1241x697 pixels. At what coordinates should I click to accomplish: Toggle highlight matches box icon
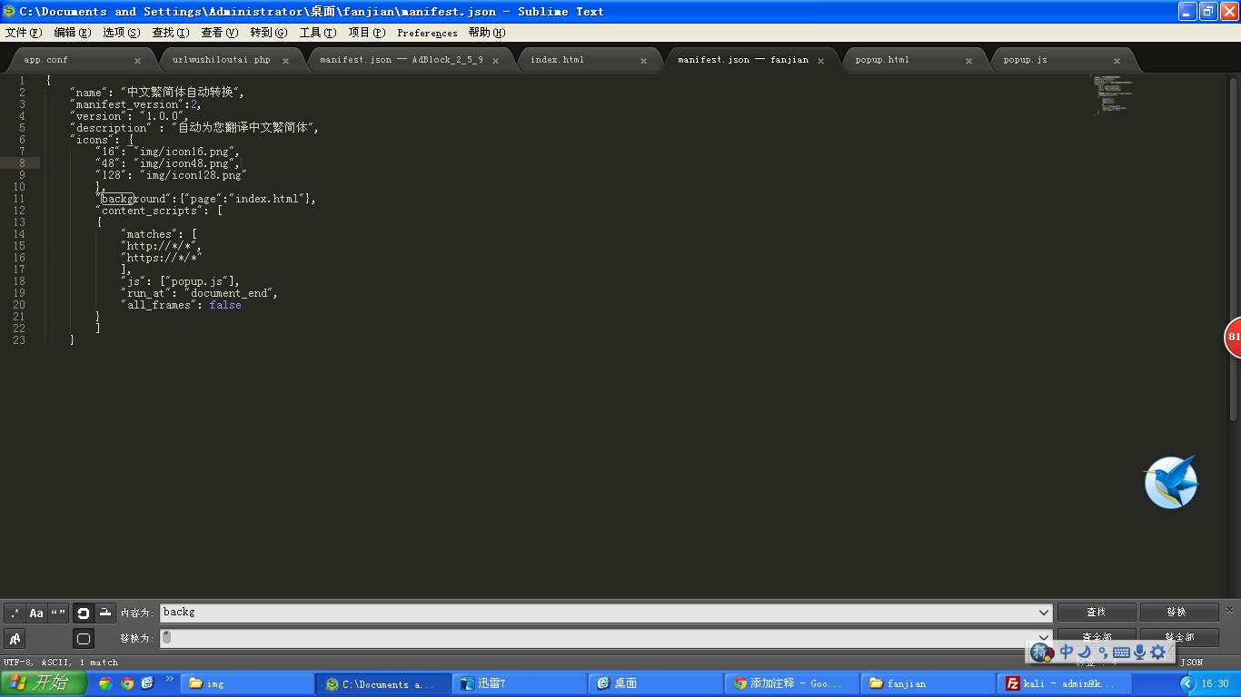pos(83,638)
